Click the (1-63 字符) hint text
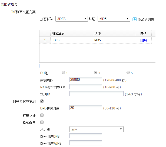 click(x=133, y=94)
